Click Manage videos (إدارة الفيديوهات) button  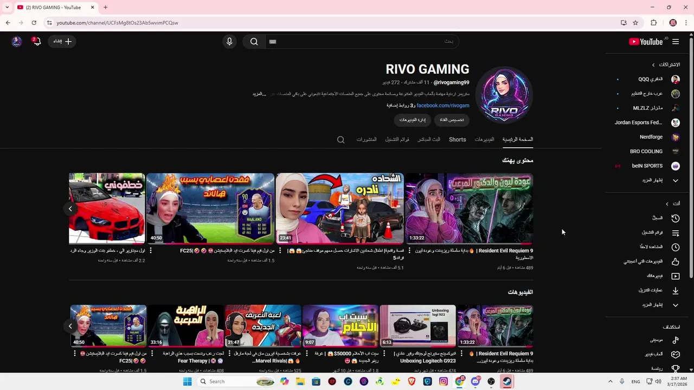click(413, 120)
